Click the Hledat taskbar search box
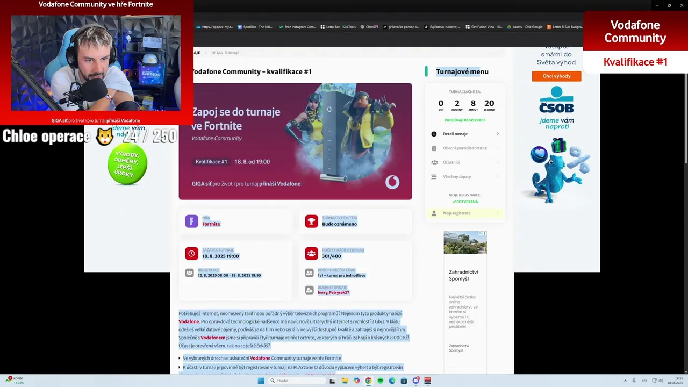688x387 pixels. (x=297, y=381)
